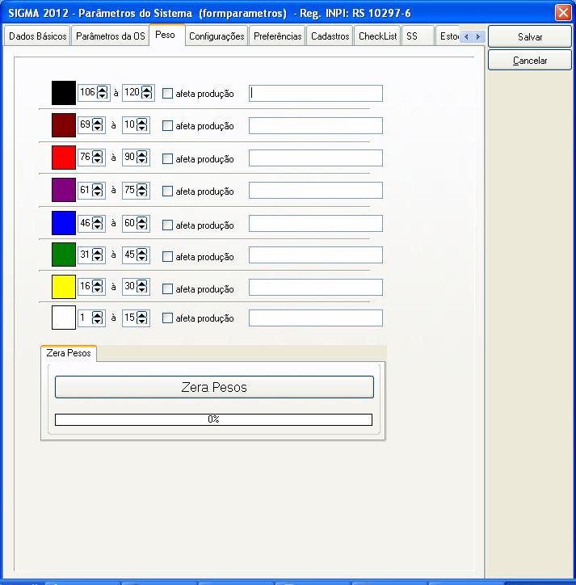Increase the 106 spinner with its up arrow
The width and height of the screenshot is (576, 585).
point(103,90)
